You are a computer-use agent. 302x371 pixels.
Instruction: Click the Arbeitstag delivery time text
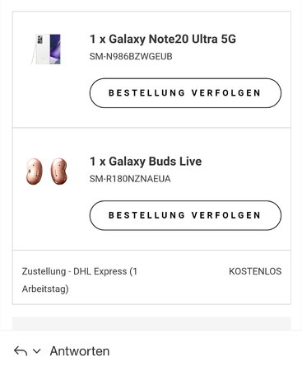click(45, 289)
